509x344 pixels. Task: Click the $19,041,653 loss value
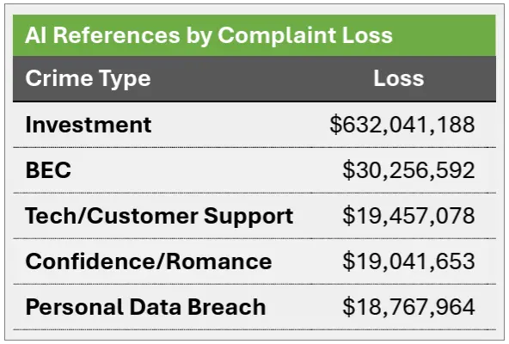(408, 261)
